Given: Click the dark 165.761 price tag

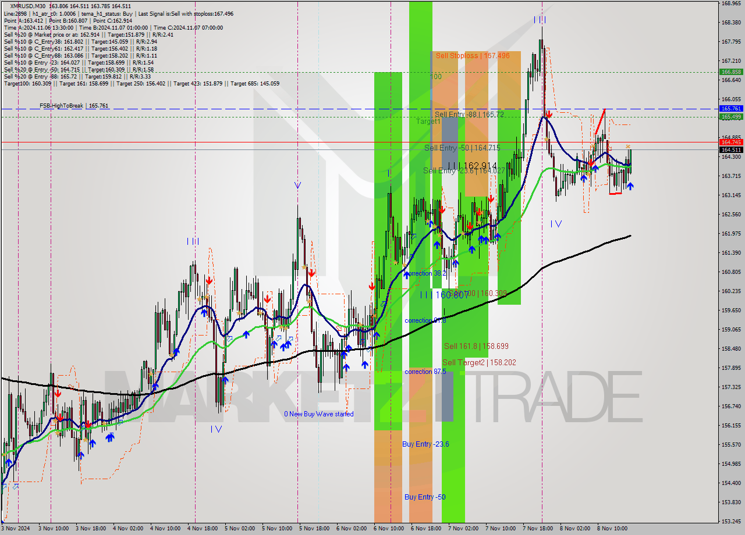Looking at the screenshot, I should tap(731, 109).
